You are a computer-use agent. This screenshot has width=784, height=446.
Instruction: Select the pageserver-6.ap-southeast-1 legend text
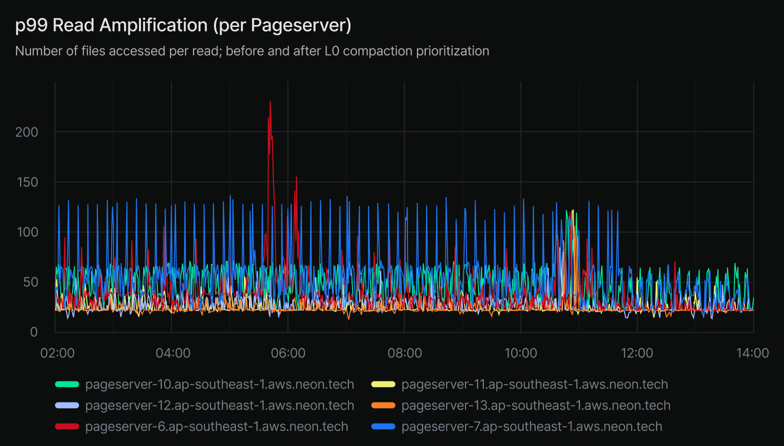click(x=216, y=426)
